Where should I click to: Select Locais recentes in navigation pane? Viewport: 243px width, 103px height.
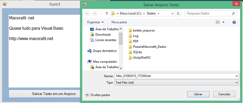click(103, 40)
